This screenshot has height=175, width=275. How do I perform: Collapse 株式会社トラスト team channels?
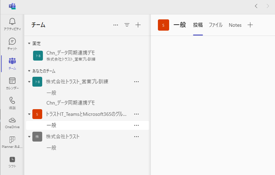[x=29, y=137]
